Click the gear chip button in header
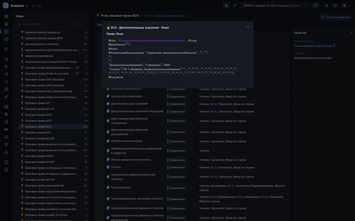 [226, 6]
